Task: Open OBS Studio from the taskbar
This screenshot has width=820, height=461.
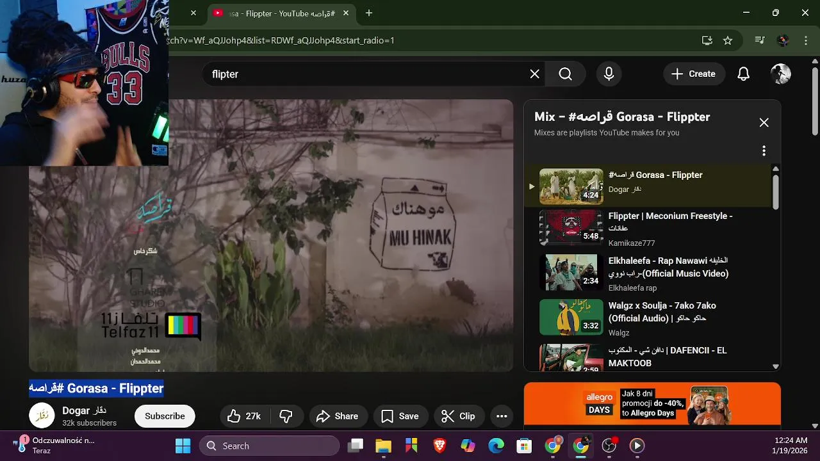Action: point(609,446)
